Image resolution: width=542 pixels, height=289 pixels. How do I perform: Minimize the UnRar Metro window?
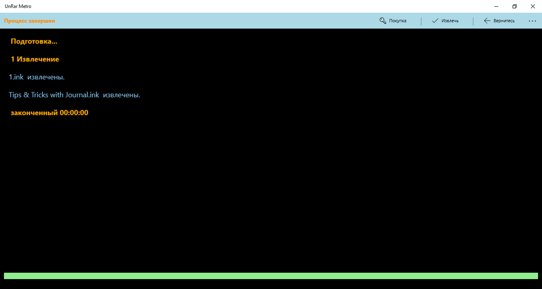coord(496,6)
